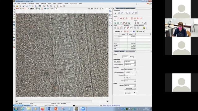Open the Windows Start button
198x111 pixels.
pyautogui.click(x=16, y=109)
